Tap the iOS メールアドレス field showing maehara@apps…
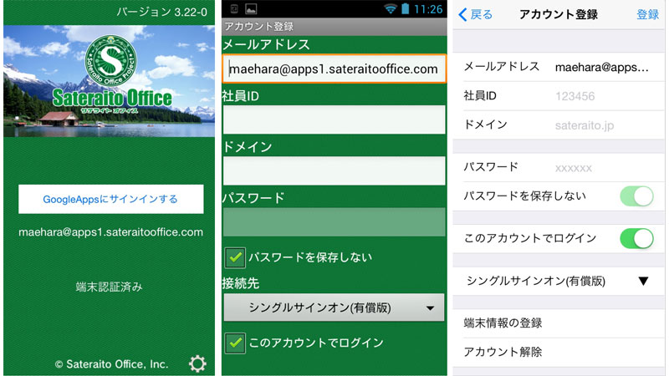 pos(601,67)
